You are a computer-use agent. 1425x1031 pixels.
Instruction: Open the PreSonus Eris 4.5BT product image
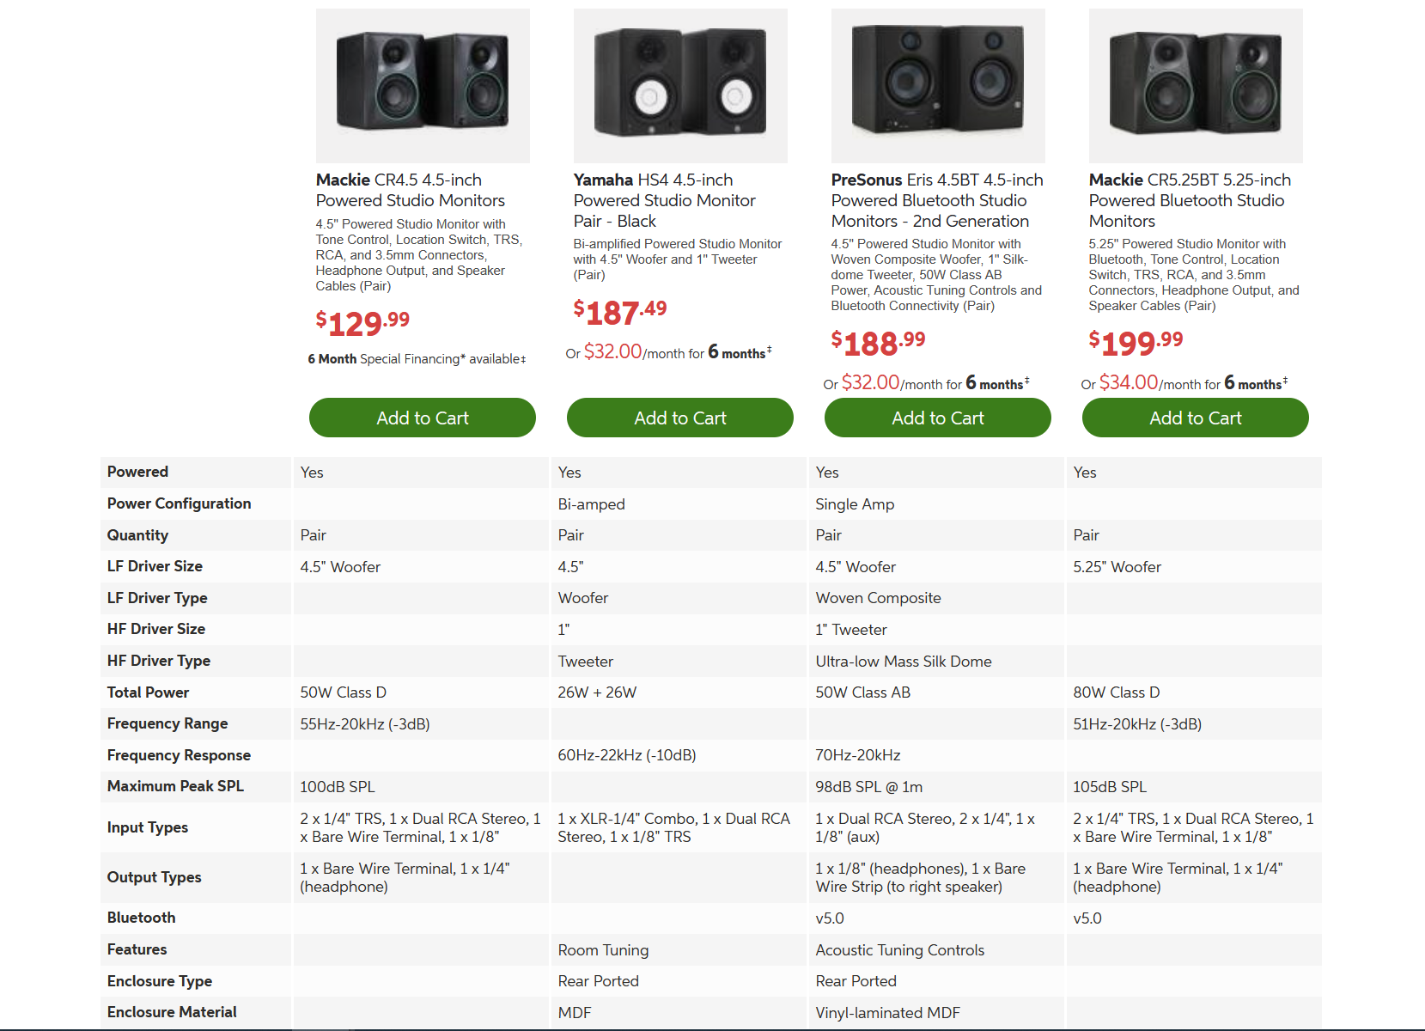[x=938, y=86]
